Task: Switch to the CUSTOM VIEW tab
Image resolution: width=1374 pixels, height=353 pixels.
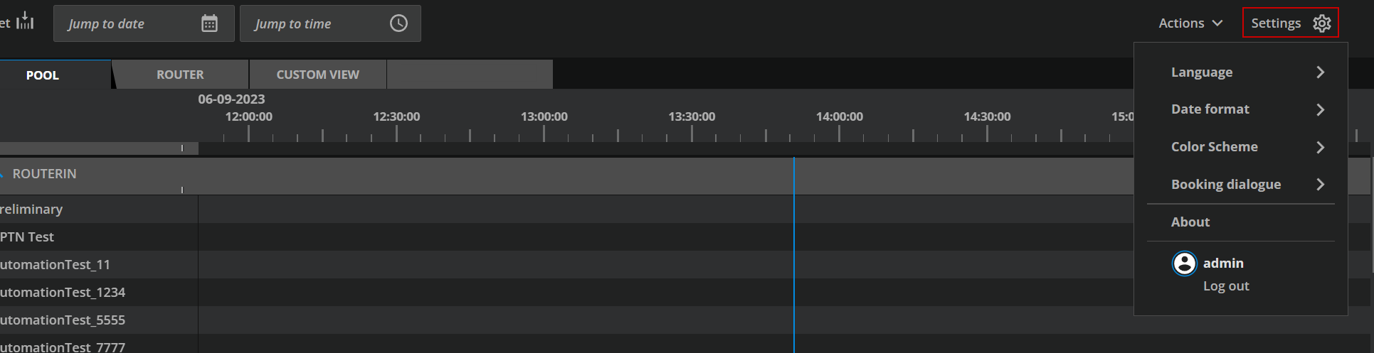Action: [x=317, y=75]
